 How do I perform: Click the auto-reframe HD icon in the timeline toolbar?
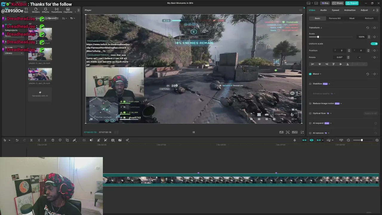[x=113, y=140]
